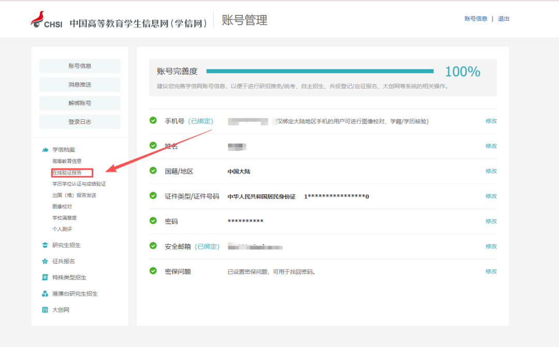Viewport: 559px width, 347px height.
Task: Click the 特殊类型招生 icon
Action: pos(45,277)
